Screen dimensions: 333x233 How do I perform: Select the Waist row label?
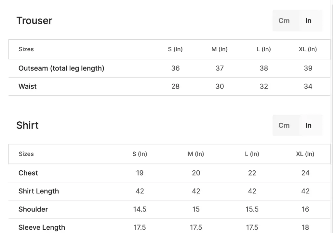coord(28,86)
